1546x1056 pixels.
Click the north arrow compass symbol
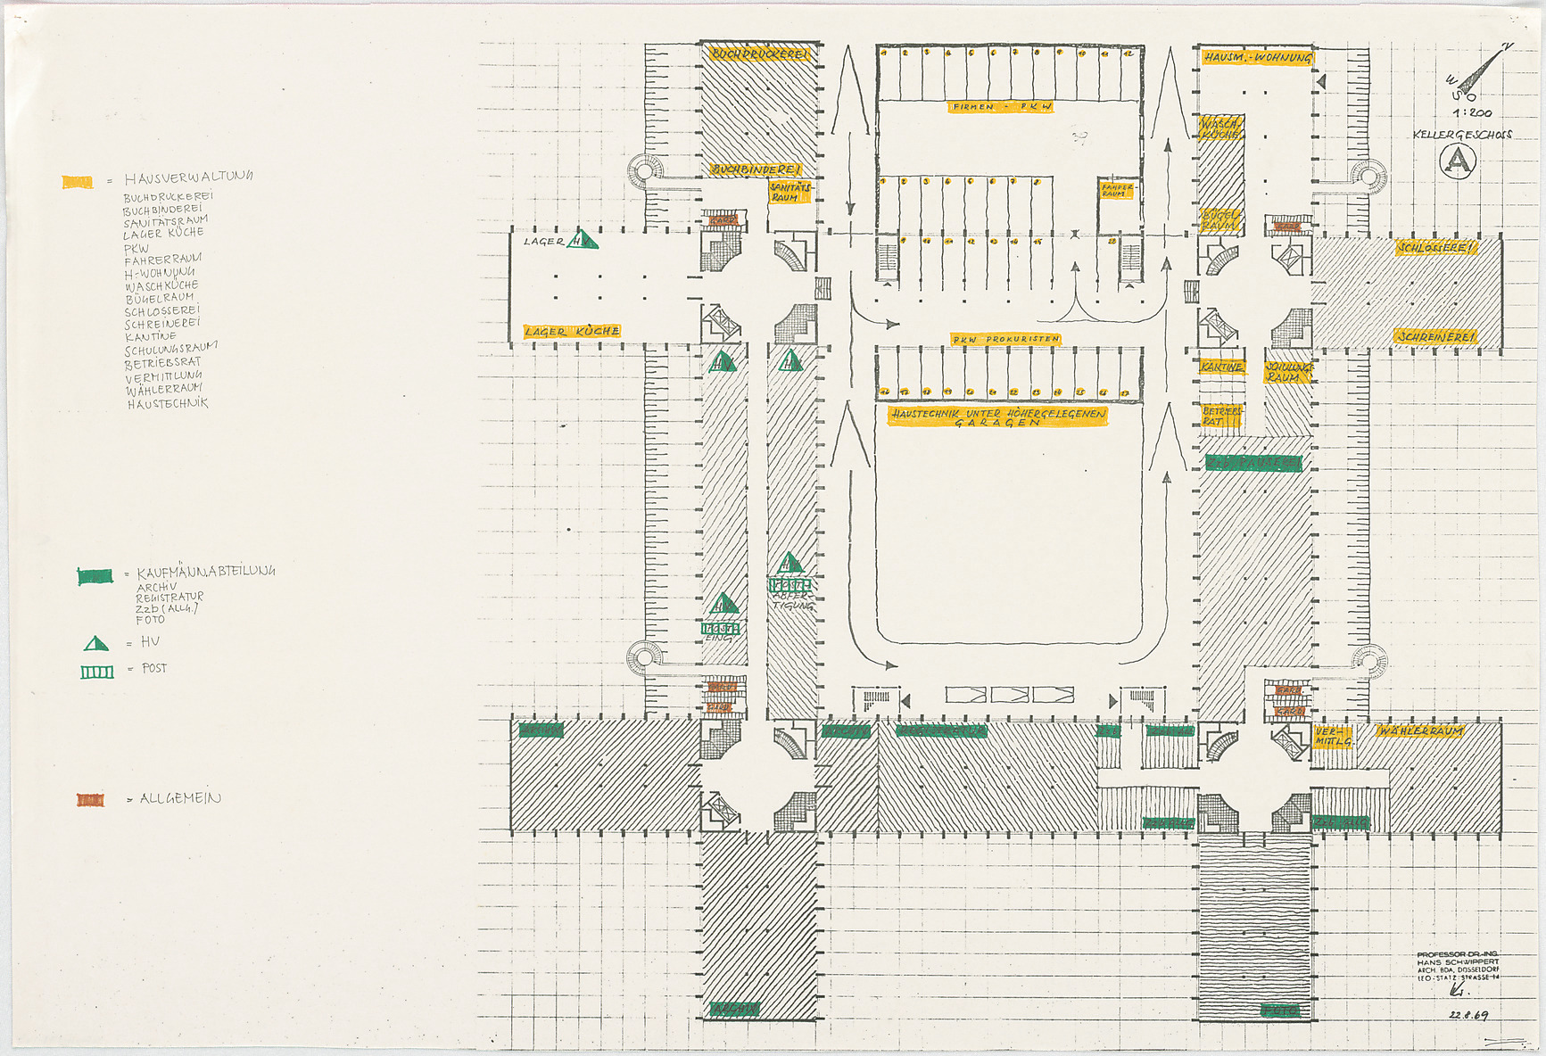point(1480,72)
